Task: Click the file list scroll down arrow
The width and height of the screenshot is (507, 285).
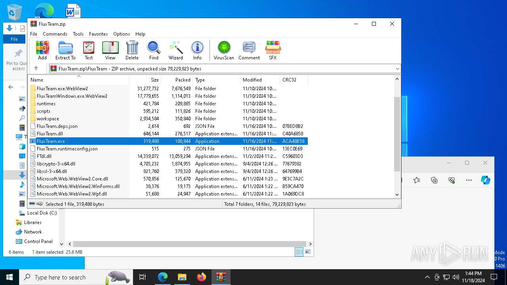Action: coord(397,194)
